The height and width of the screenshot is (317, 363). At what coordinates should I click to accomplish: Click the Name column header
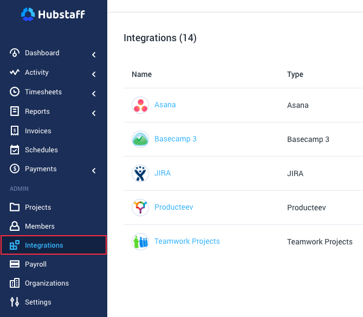tap(142, 74)
